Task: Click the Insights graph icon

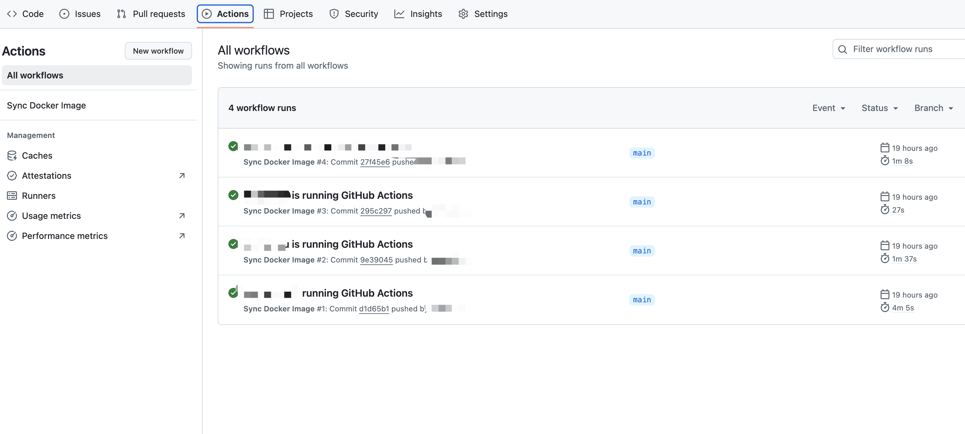Action: click(x=399, y=14)
